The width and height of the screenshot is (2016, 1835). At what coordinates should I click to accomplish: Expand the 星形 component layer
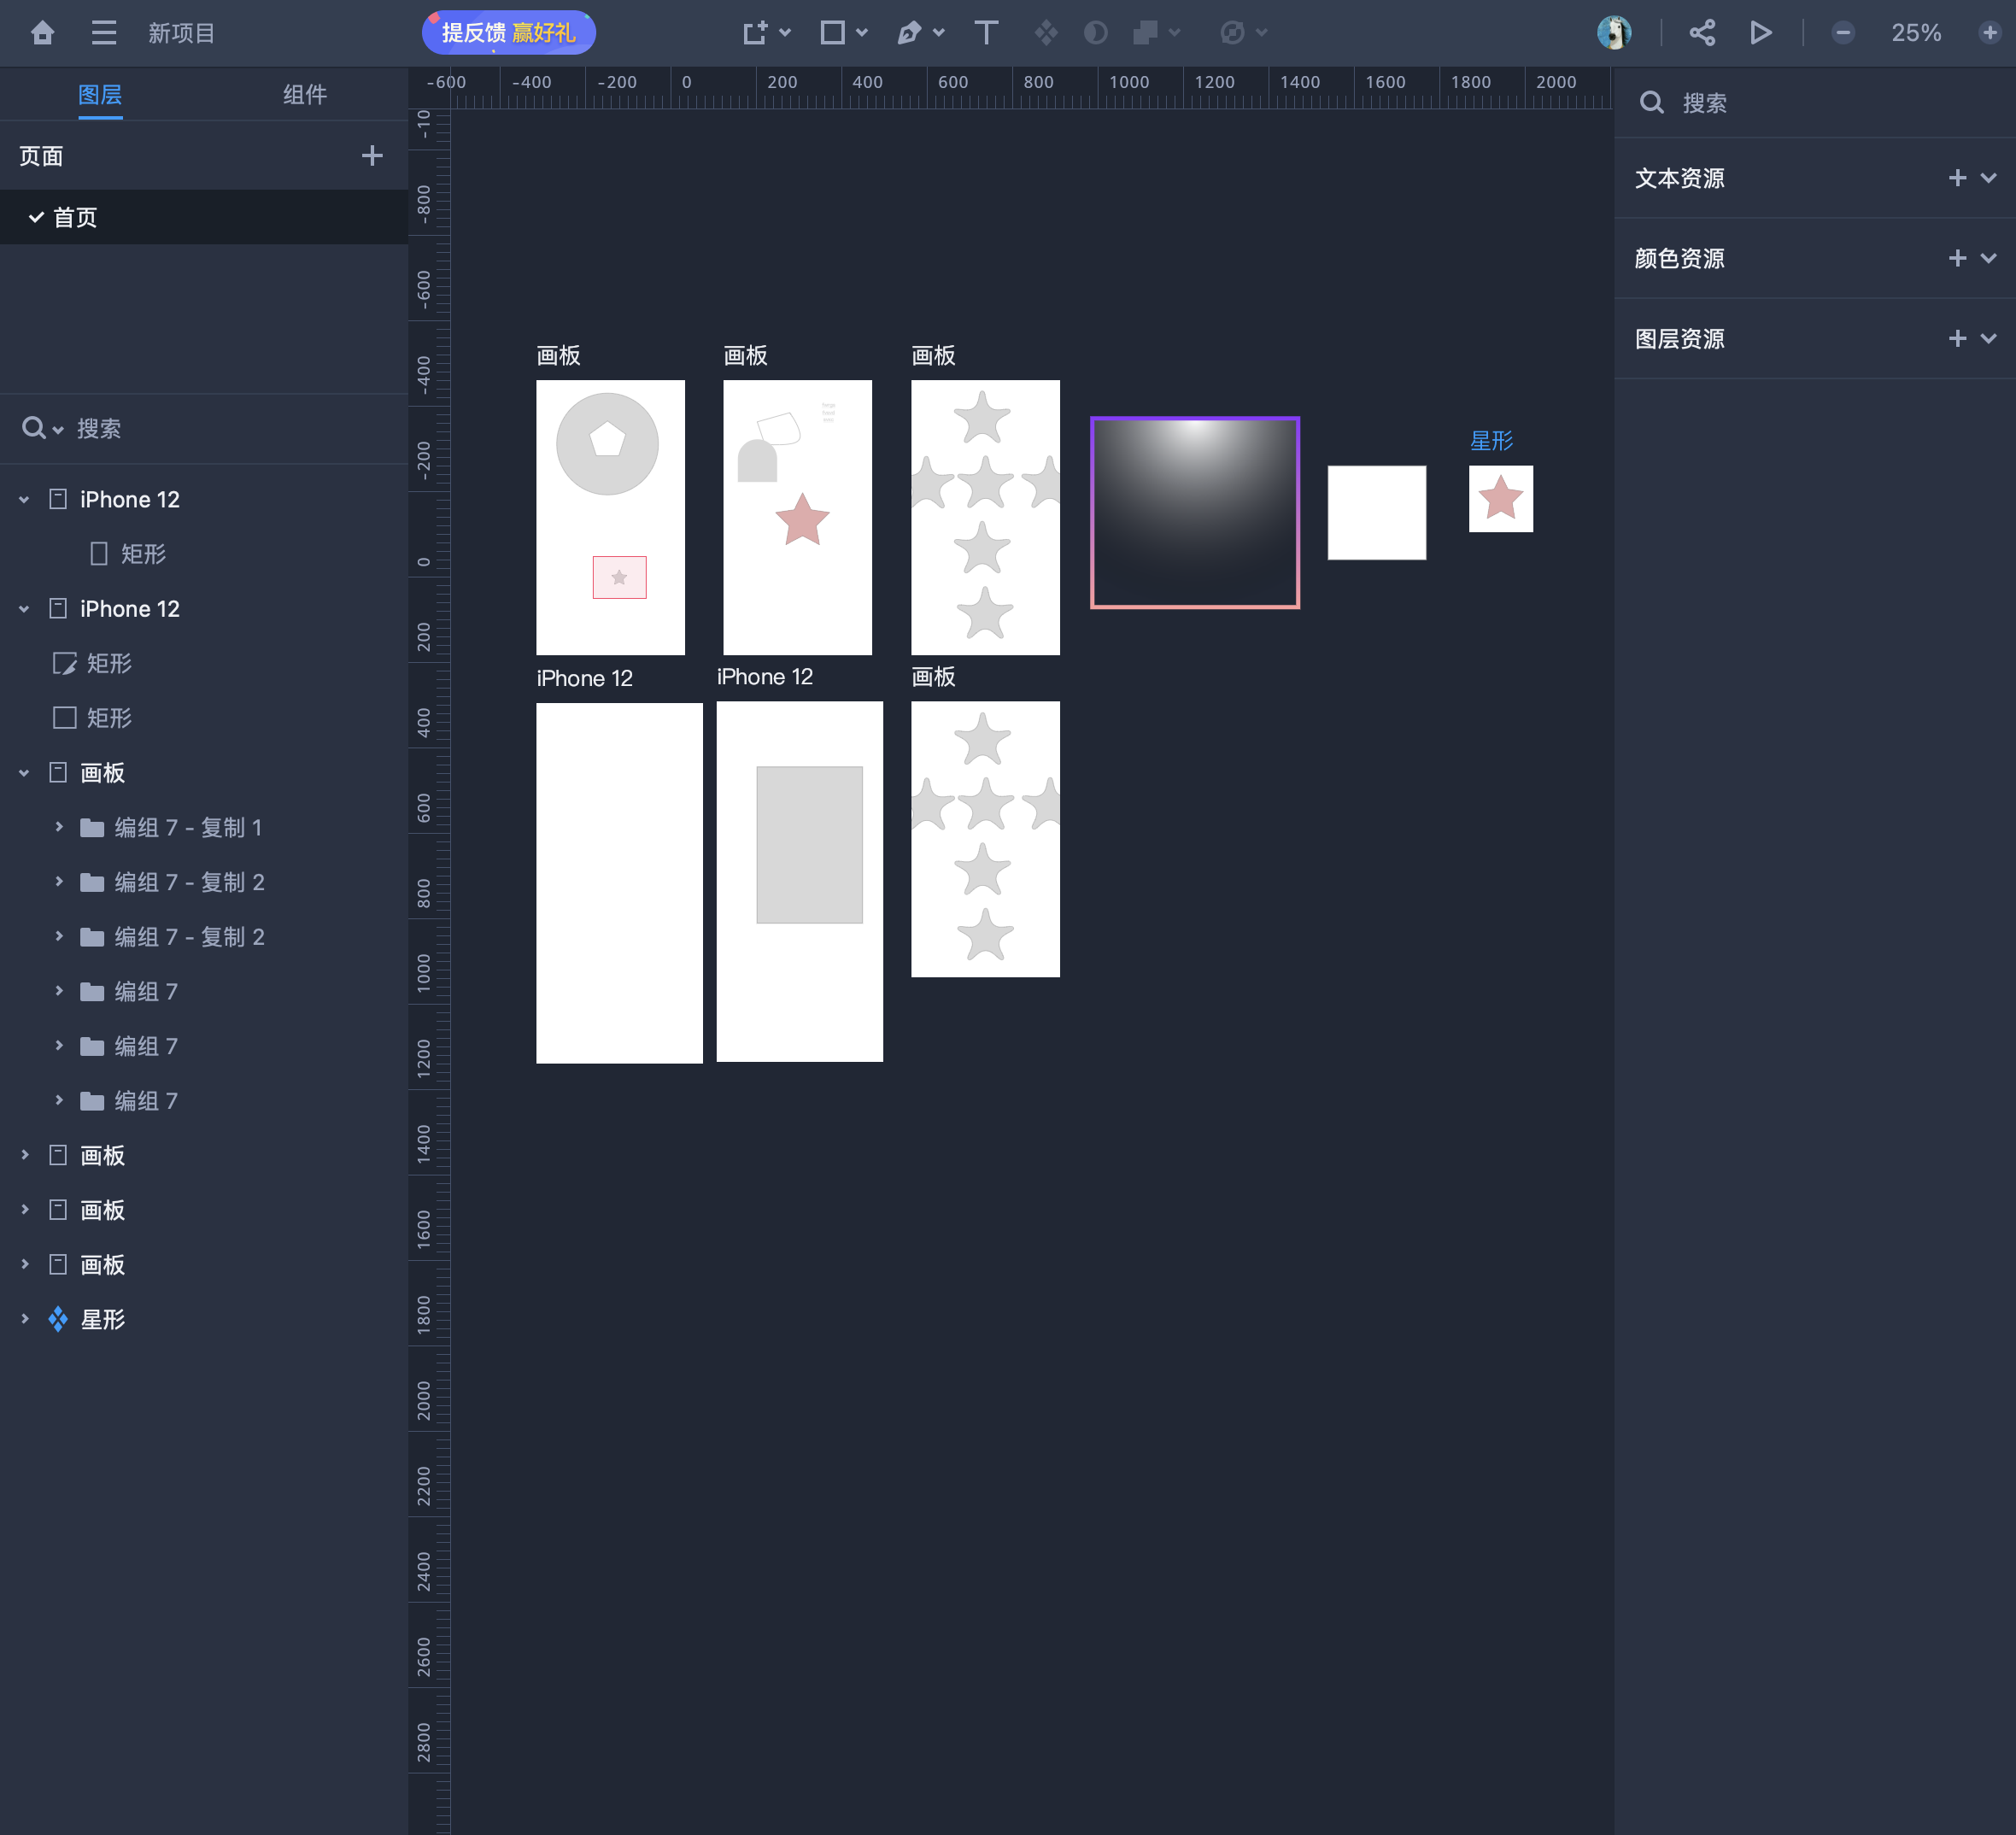(24, 1319)
